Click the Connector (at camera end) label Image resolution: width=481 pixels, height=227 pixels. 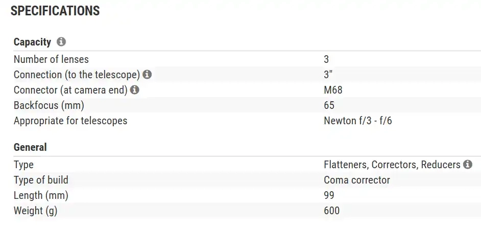click(70, 90)
